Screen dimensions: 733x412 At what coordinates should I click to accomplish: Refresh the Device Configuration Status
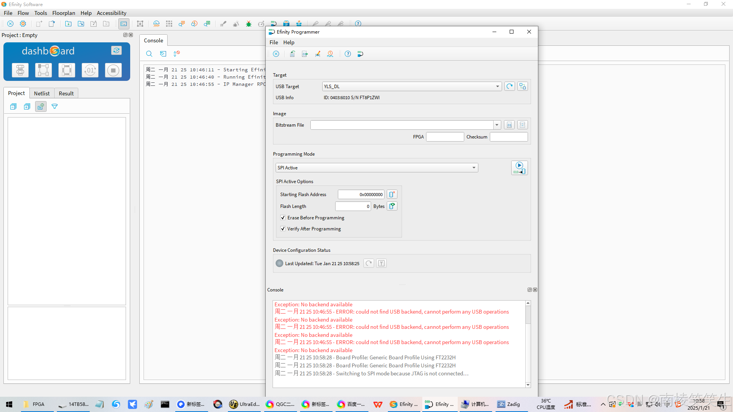368,263
